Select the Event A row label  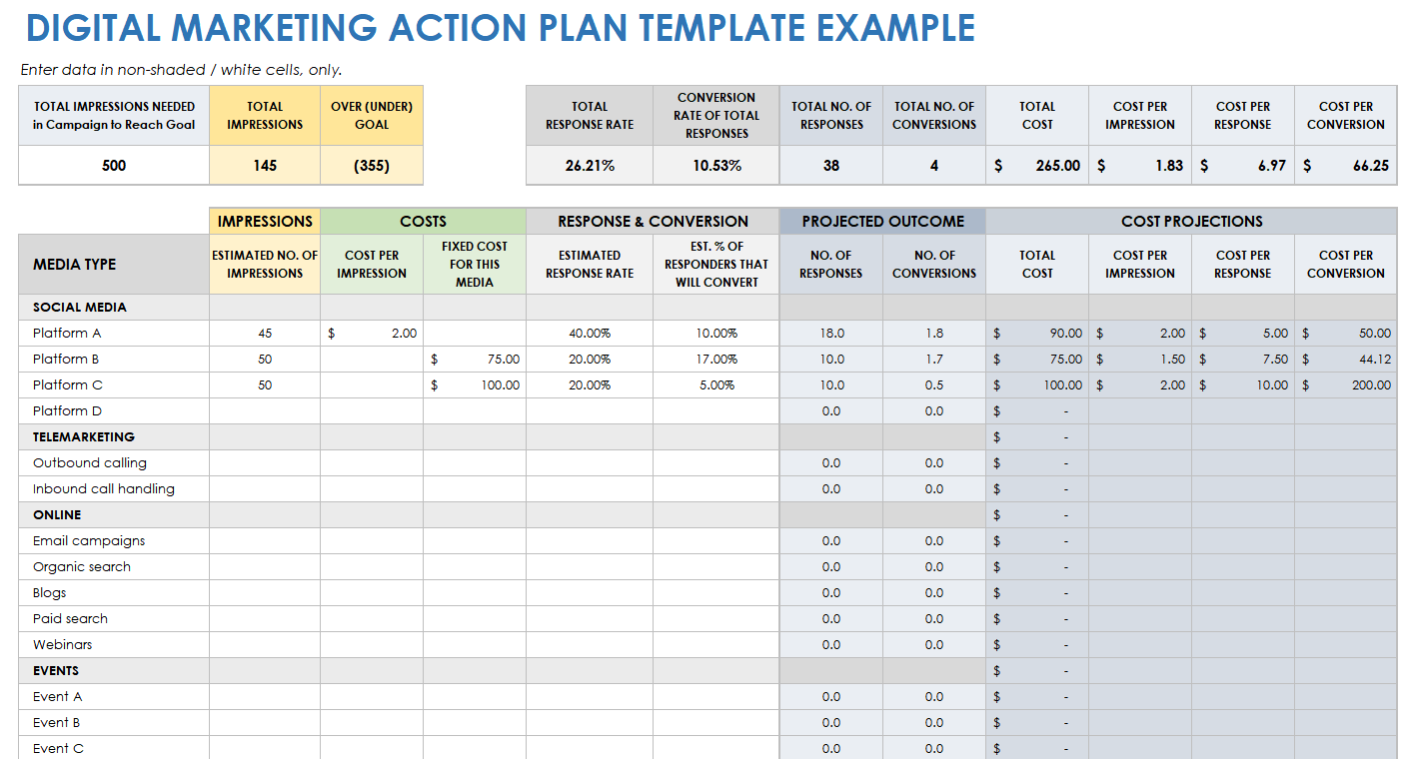pos(58,697)
